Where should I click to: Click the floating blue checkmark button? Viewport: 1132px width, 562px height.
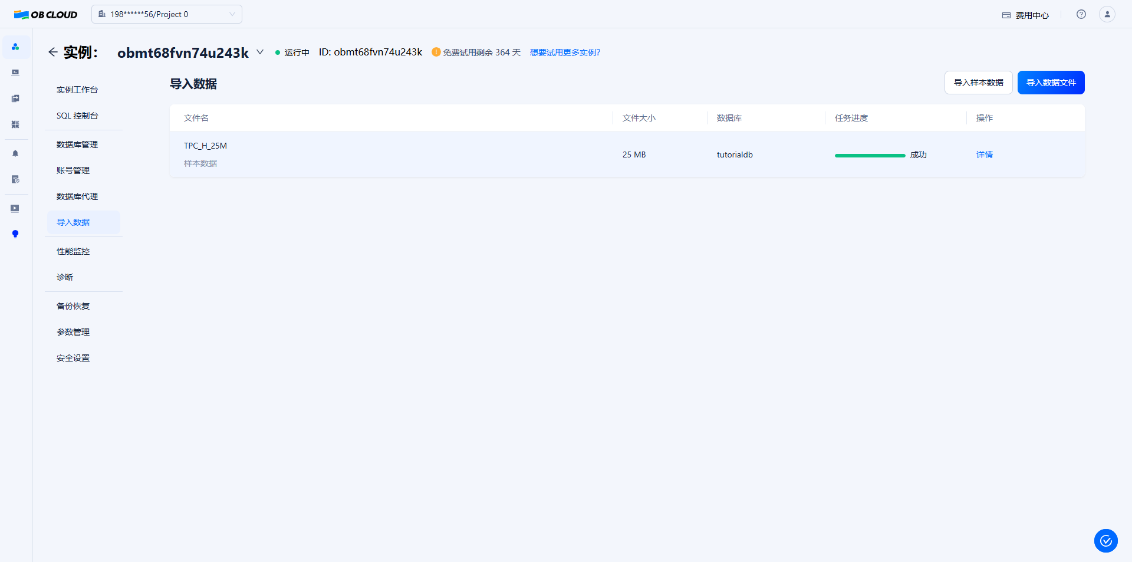pos(1105,540)
